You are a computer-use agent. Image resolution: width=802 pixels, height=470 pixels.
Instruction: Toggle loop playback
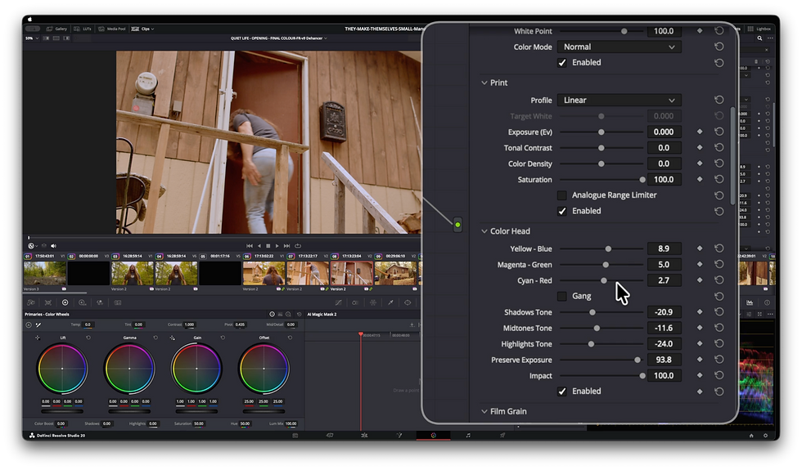[x=298, y=246]
